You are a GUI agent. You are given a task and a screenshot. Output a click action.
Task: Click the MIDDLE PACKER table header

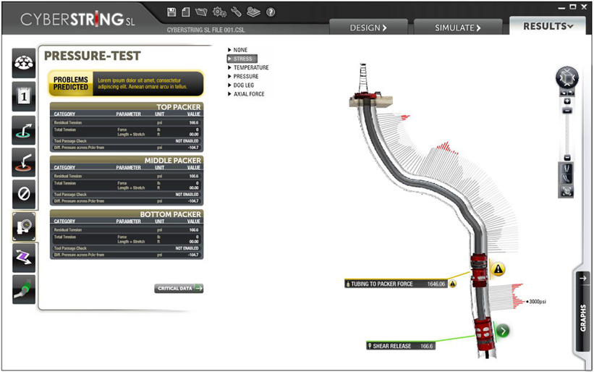pyautogui.click(x=127, y=160)
